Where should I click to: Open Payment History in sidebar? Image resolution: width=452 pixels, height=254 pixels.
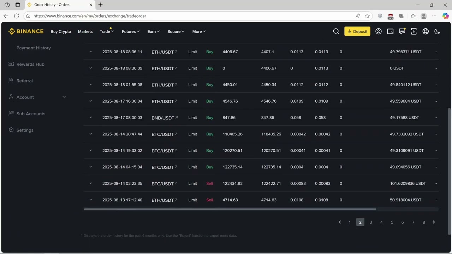tap(34, 48)
